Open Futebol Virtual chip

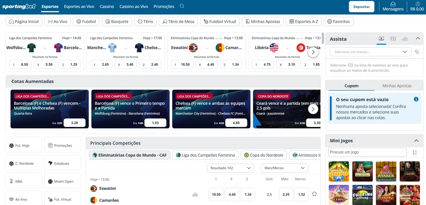tap(220, 21)
